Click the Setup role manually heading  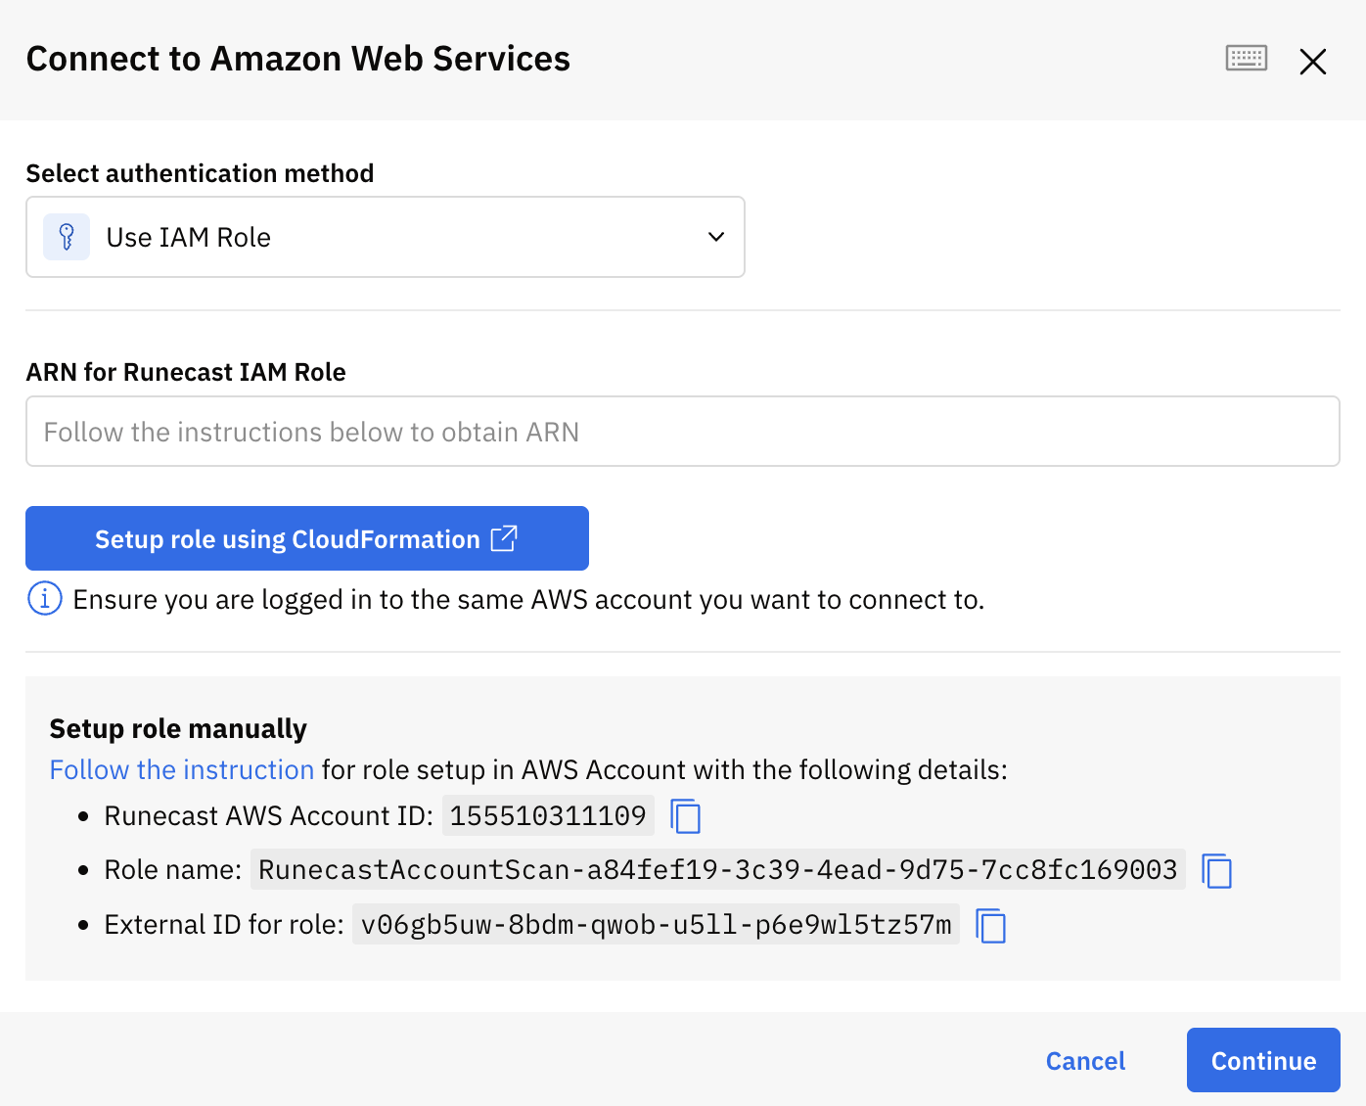tap(178, 729)
